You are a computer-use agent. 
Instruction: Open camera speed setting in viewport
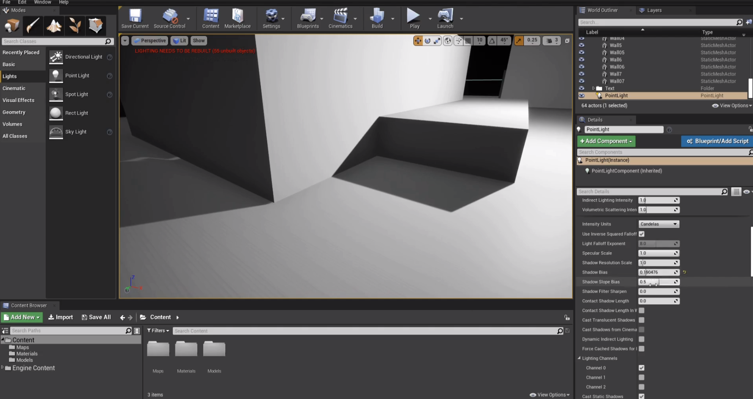[x=551, y=41]
